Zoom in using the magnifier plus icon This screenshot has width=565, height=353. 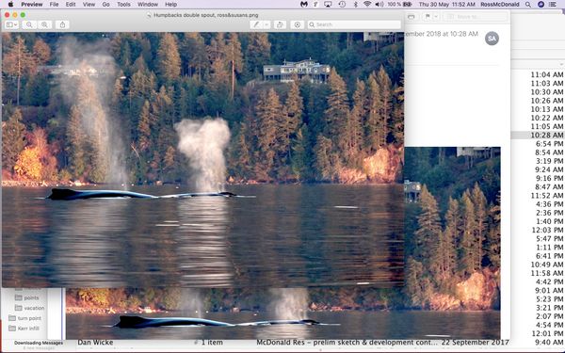point(44,24)
